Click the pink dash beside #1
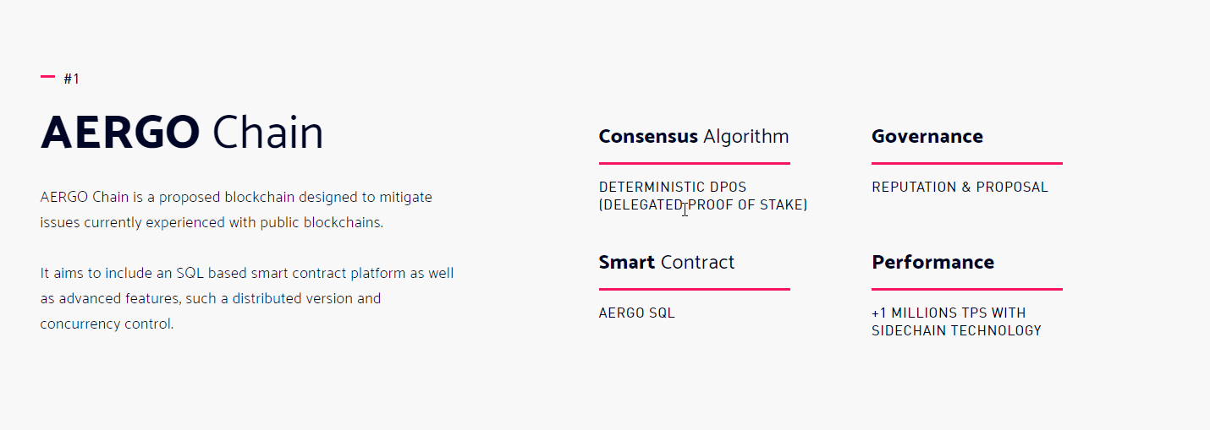Viewport: 1210px width, 430px height. coord(47,78)
